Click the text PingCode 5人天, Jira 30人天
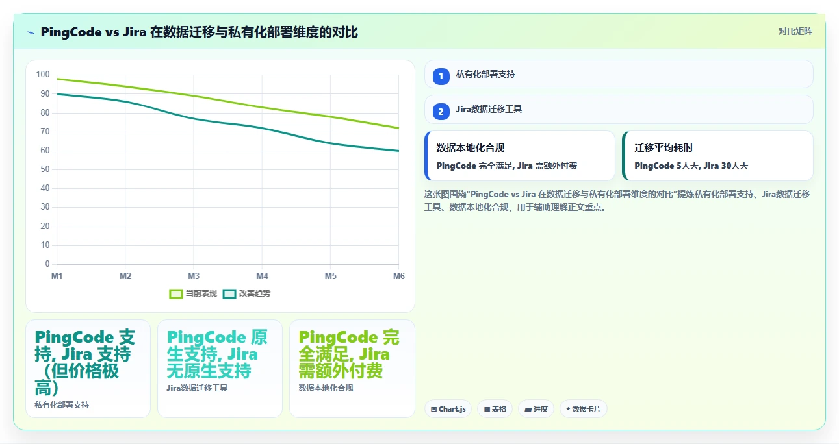839x444 pixels. 691,166
